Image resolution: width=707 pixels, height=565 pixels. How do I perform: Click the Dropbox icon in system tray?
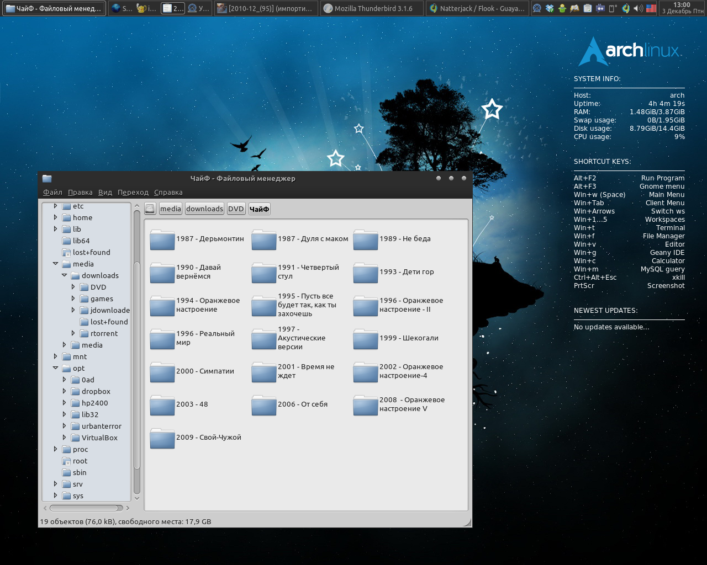550,8
